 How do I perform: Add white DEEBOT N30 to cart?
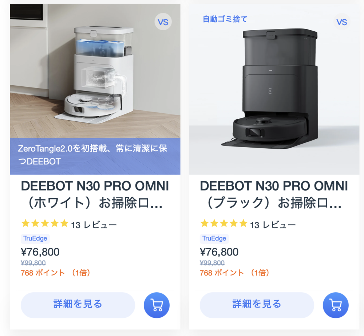tap(157, 305)
